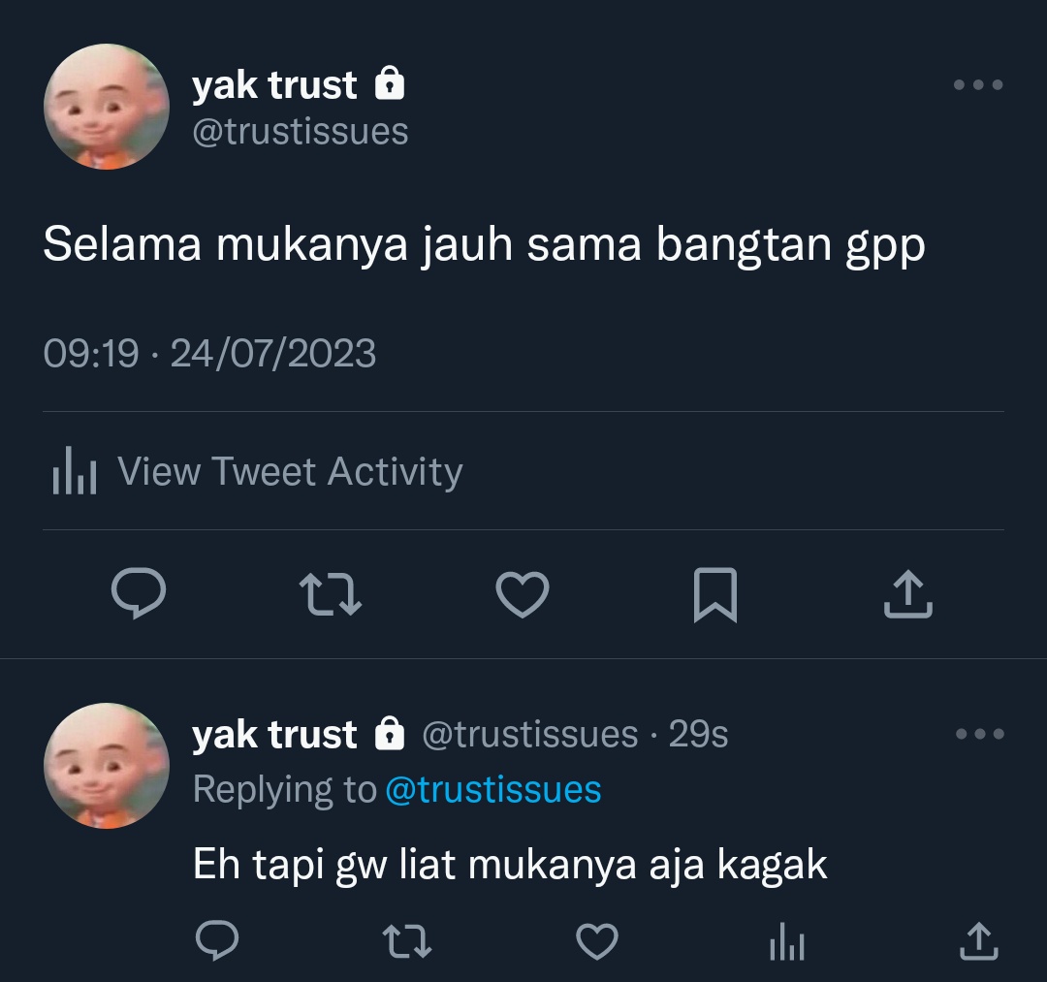The height and width of the screenshot is (982, 1047).
Task: Share the reply tweet
Action: [x=979, y=940]
